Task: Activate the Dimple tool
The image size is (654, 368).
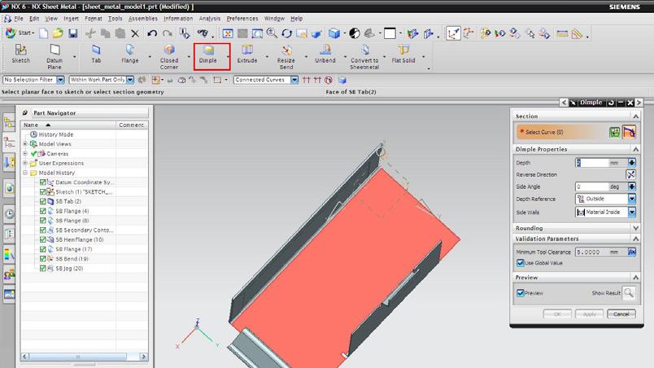Action: pyautogui.click(x=207, y=55)
